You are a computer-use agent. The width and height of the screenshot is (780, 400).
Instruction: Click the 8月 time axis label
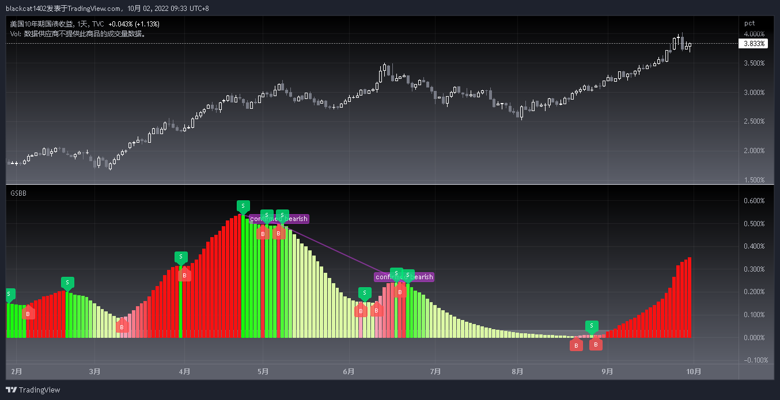[517, 372]
